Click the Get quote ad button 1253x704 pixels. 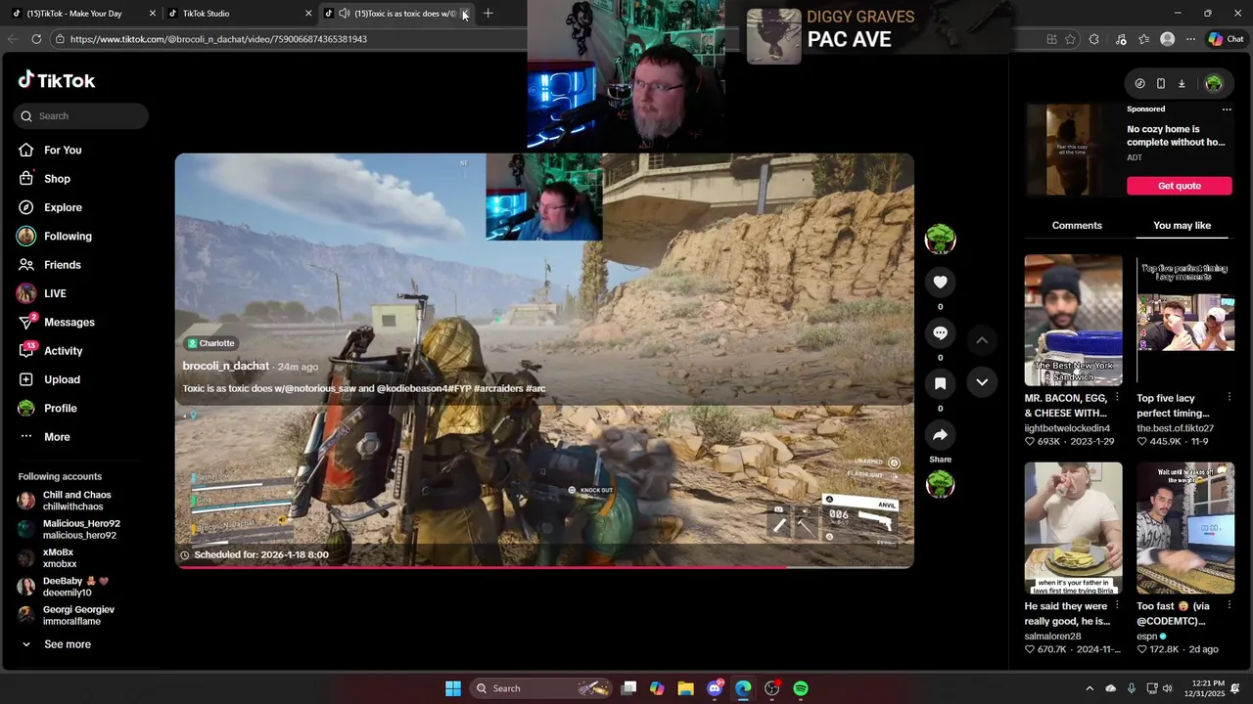[x=1180, y=186]
